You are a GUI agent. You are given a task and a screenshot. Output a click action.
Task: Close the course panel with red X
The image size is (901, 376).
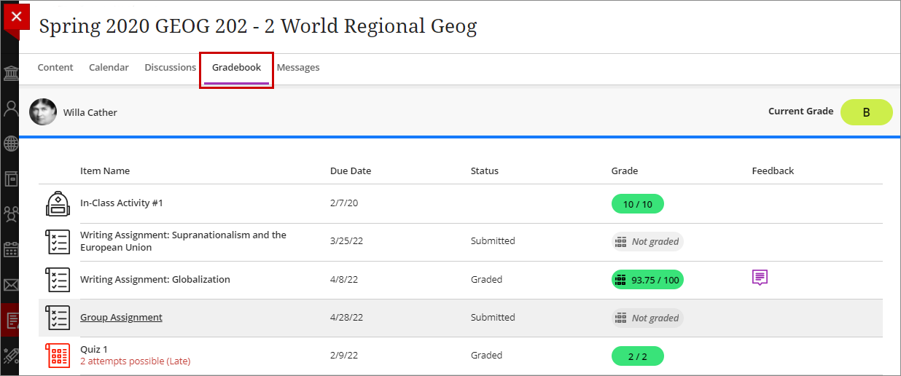(x=16, y=16)
